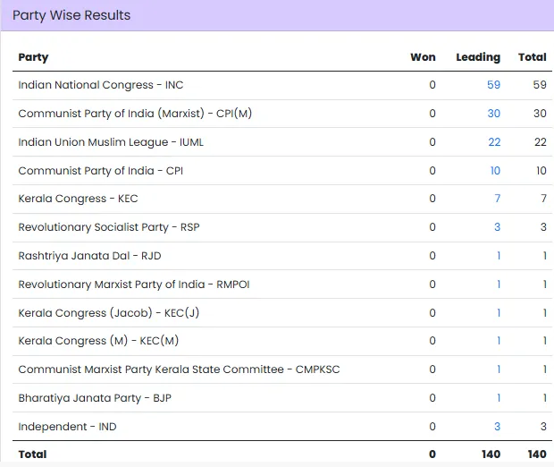Click INC won value 0
554x467 pixels.
pos(432,85)
